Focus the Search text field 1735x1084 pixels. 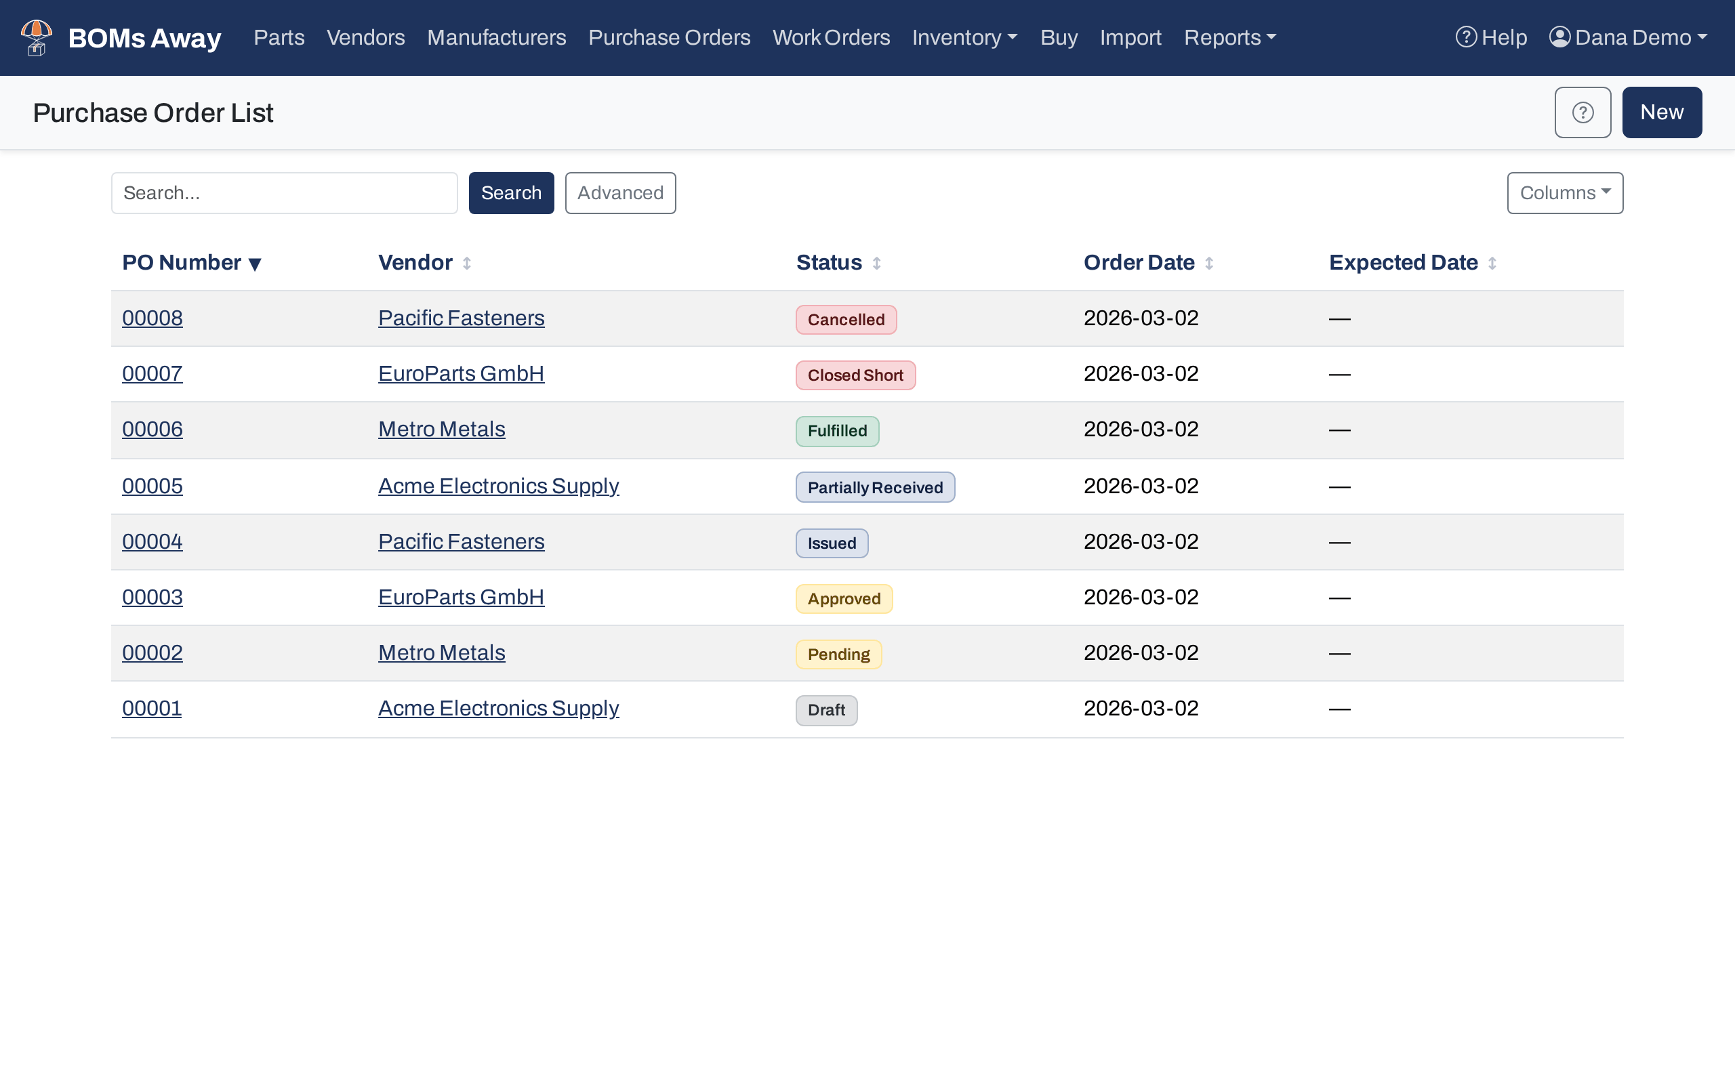click(284, 193)
